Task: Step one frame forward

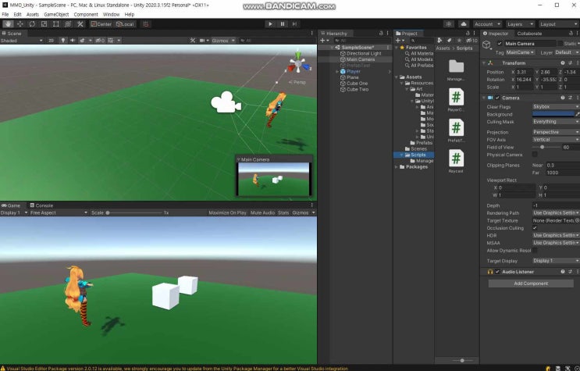Action: 294,24
